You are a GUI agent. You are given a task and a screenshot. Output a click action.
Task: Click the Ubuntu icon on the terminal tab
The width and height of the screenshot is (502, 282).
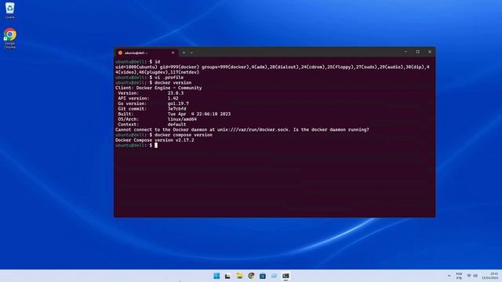(x=120, y=52)
